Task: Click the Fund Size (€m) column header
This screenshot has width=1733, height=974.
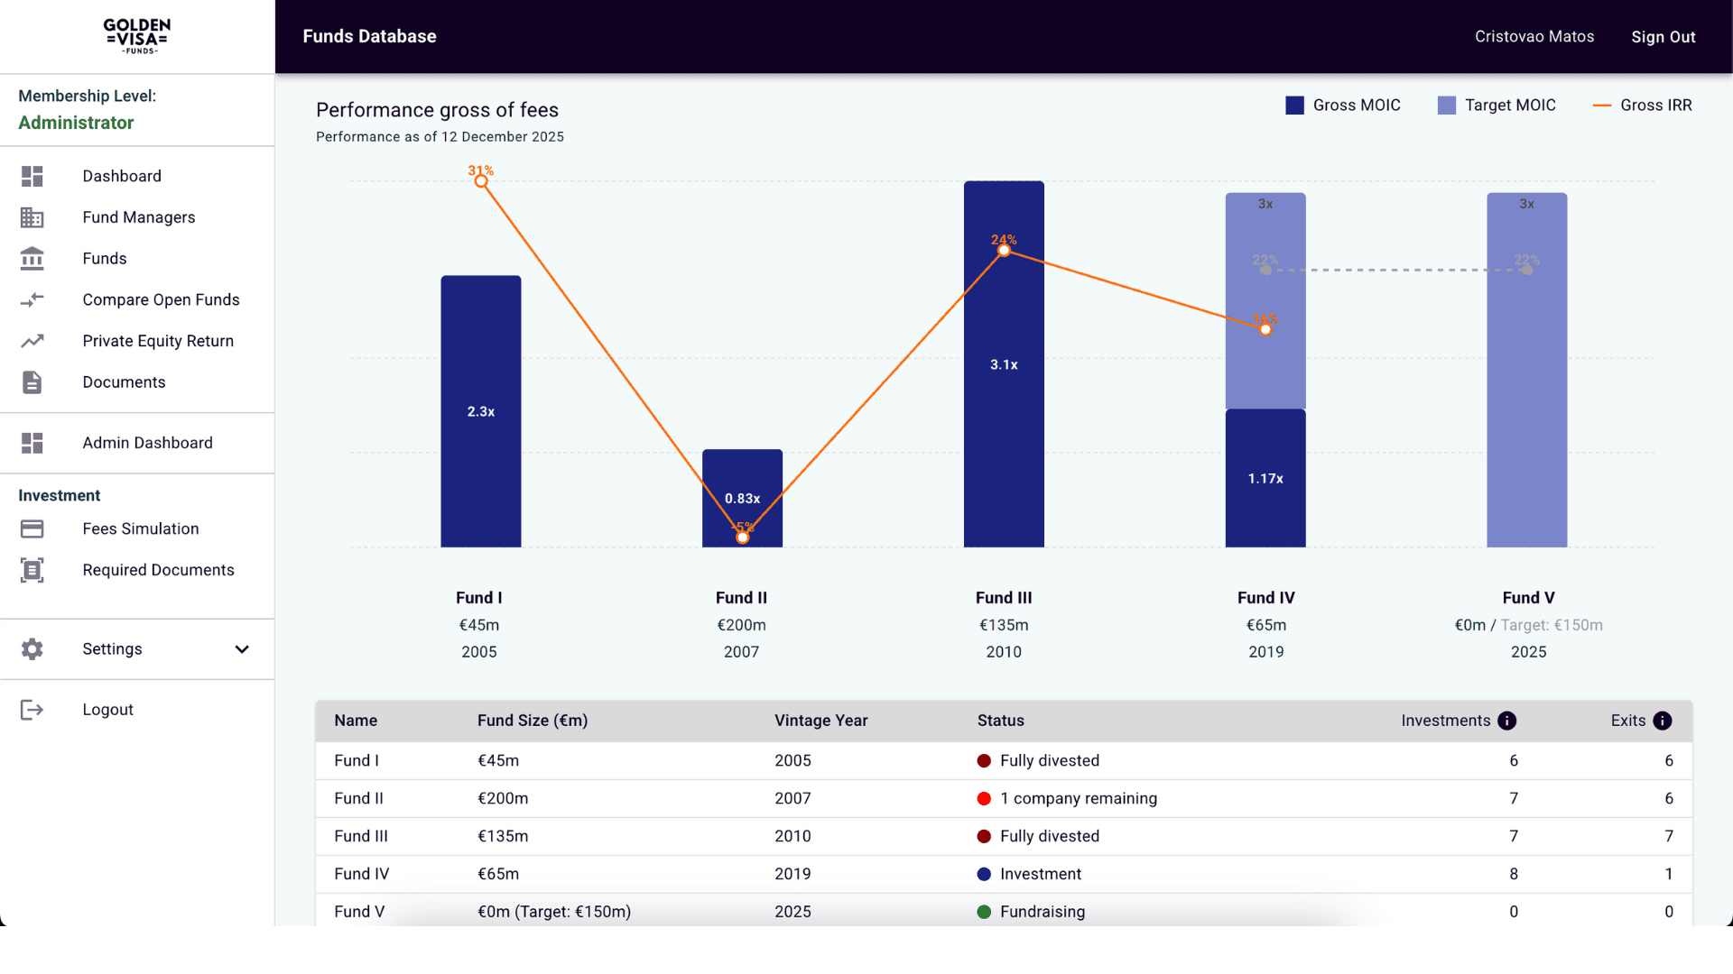Action: [x=533, y=721]
